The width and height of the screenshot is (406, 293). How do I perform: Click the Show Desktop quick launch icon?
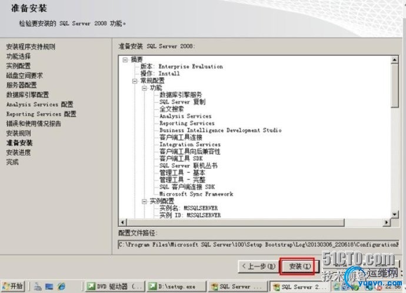(49, 287)
